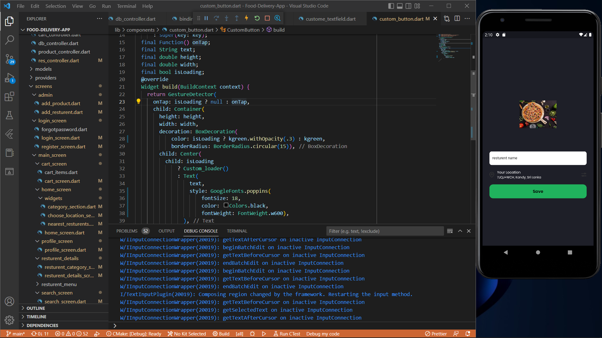Stop the debug session
Image resolution: width=602 pixels, height=338 pixels.
click(x=267, y=18)
